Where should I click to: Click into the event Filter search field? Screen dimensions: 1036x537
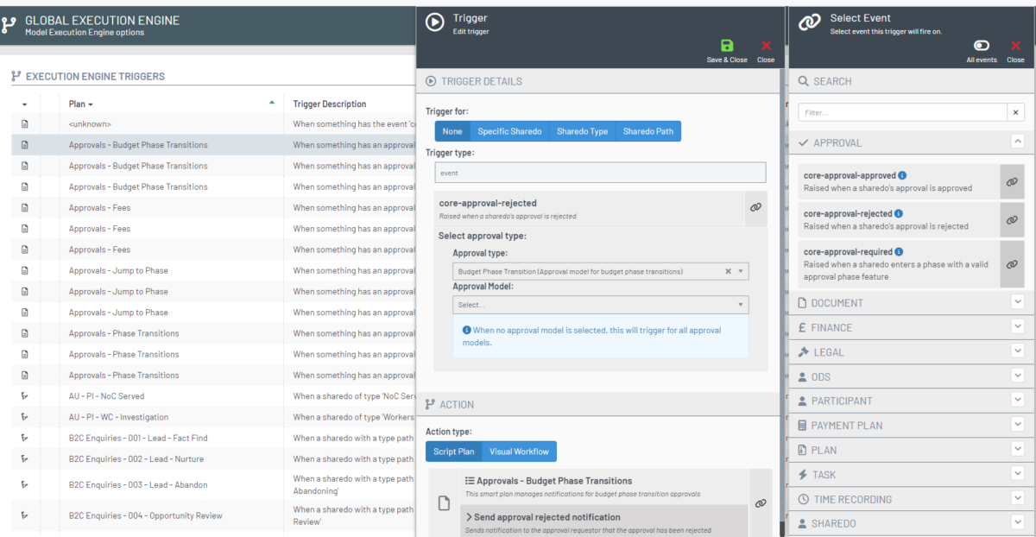tap(902, 112)
